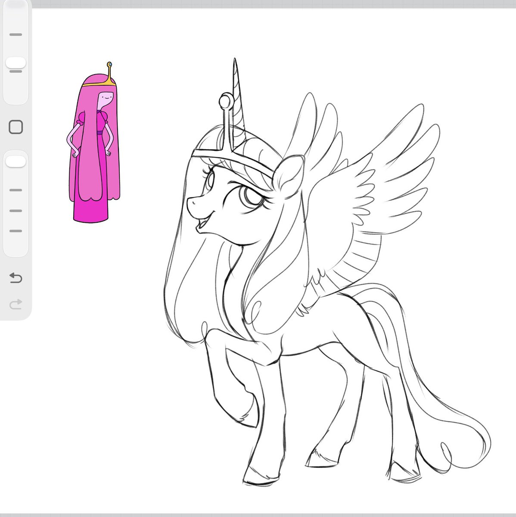The width and height of the screenshot is (516, 517).
Task: Tap the square modify button in sidebar
Action: click(x=16, y=127)
